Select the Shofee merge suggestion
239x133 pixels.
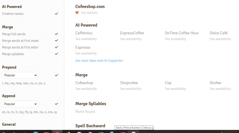215,83
